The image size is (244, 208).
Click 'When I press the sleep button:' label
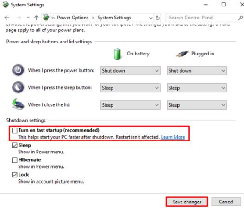[60, 88]
